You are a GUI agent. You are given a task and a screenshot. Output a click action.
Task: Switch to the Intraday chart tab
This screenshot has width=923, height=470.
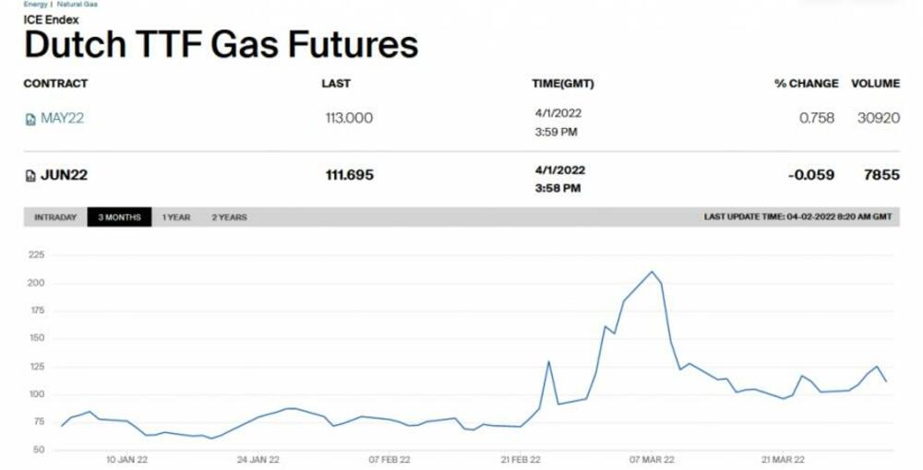pos(55,217)
